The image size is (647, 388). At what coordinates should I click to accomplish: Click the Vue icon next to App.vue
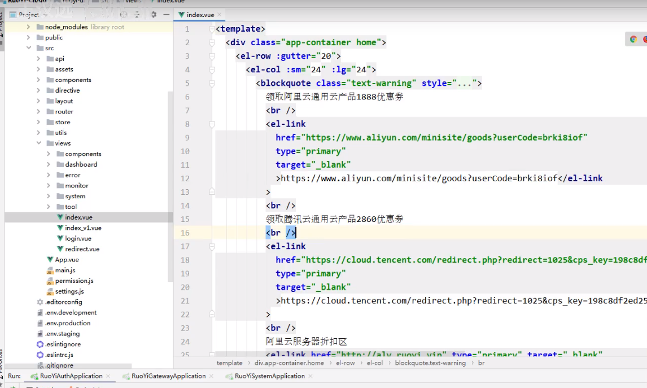click(50, 259)
